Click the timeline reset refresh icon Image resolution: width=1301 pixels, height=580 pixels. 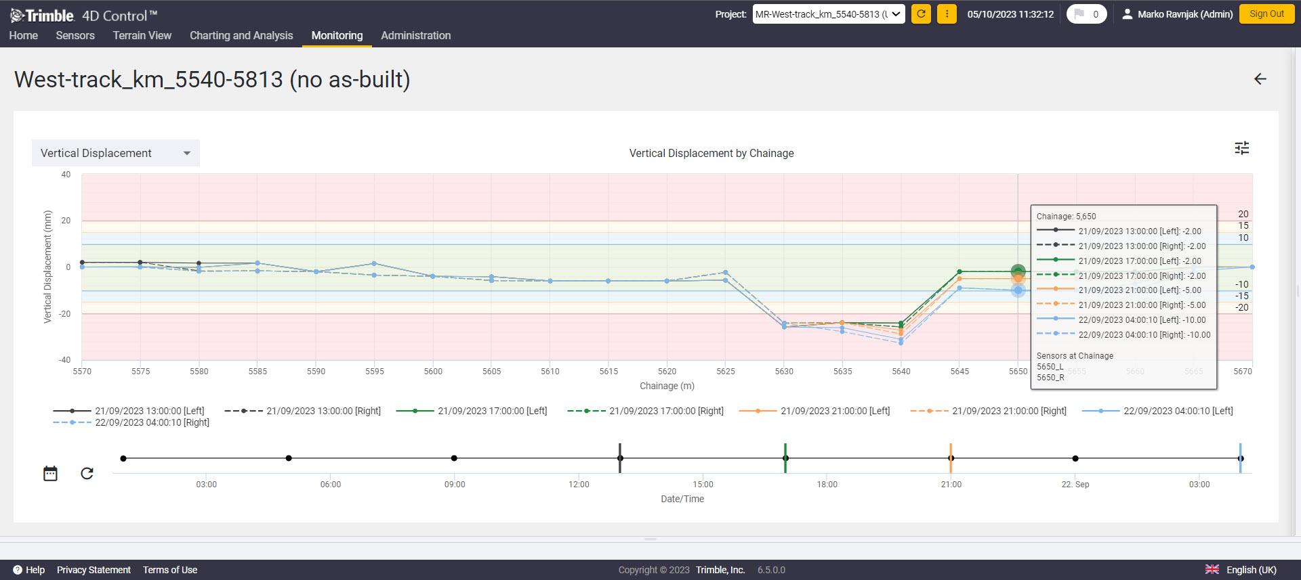pyautogui.click(x=87, y=473)
